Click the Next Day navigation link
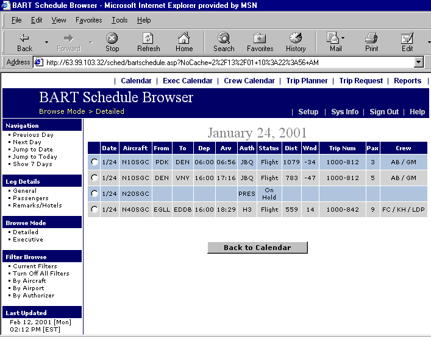Screen dimensions: 431x337 pyautogui.click(x=27, y=142)
